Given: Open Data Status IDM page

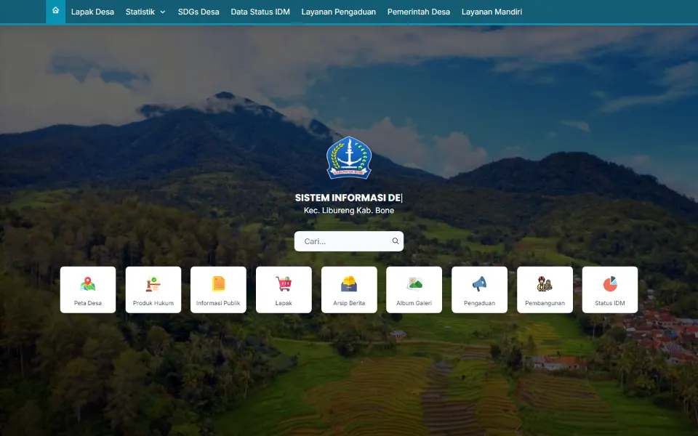Looking at the screenshot, I should coord(260,12).
